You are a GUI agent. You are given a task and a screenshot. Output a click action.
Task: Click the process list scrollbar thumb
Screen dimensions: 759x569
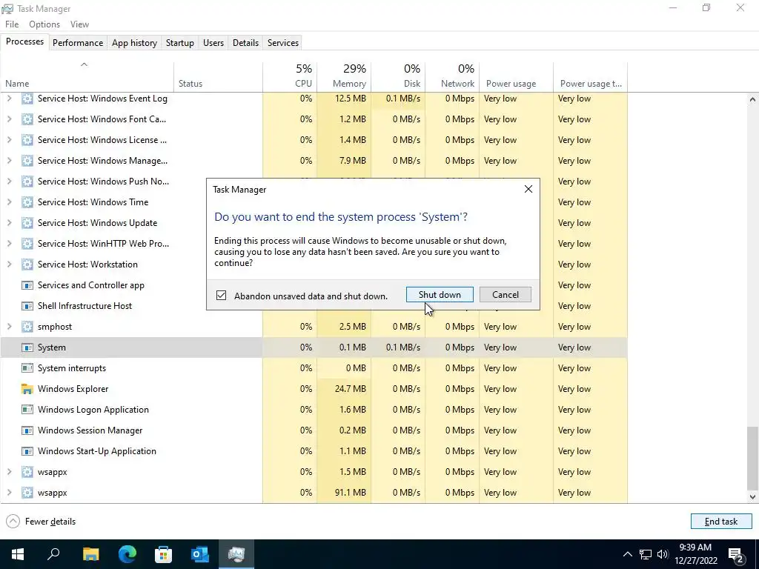tap(752, 458)
